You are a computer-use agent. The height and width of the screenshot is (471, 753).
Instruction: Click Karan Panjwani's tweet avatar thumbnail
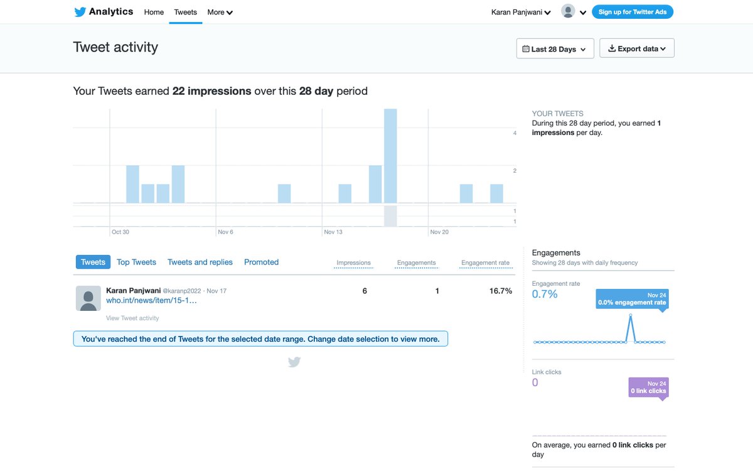(x=88, y=298)
